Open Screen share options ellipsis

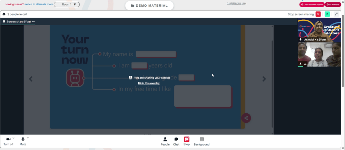point(33,21)
